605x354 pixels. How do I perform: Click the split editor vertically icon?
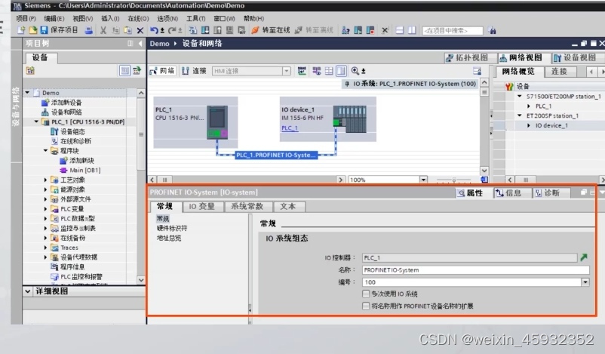(412, 30)
